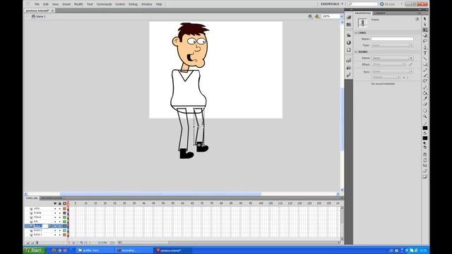Open Properties panel help icon

click(417, 19)
